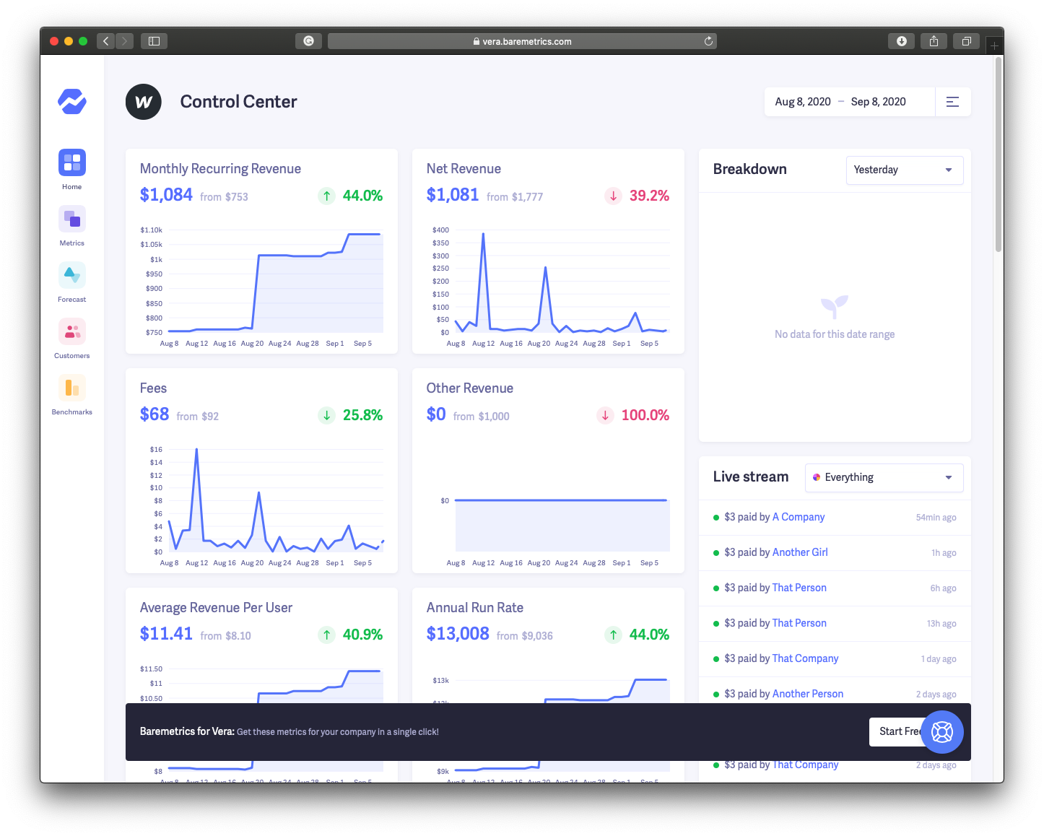Click the browser address bar
This screenshot has height=836, width=1044.
click(x=522, y=41)
